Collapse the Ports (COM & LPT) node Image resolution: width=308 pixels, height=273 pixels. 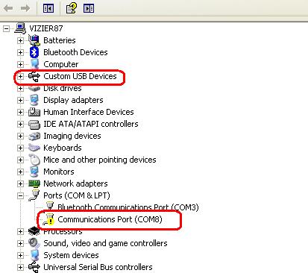tap(20, 195)
